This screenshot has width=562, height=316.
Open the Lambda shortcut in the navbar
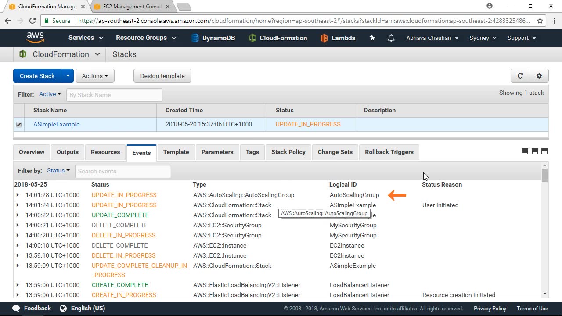(338, 38)
